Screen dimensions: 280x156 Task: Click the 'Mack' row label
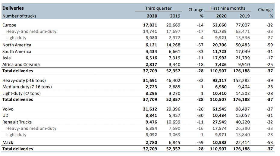pos(8,143)
